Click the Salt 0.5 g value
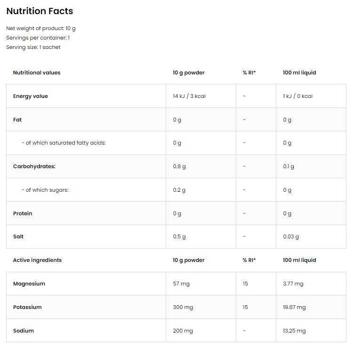The width and height of the screenshot is (354, 350). 179,236
